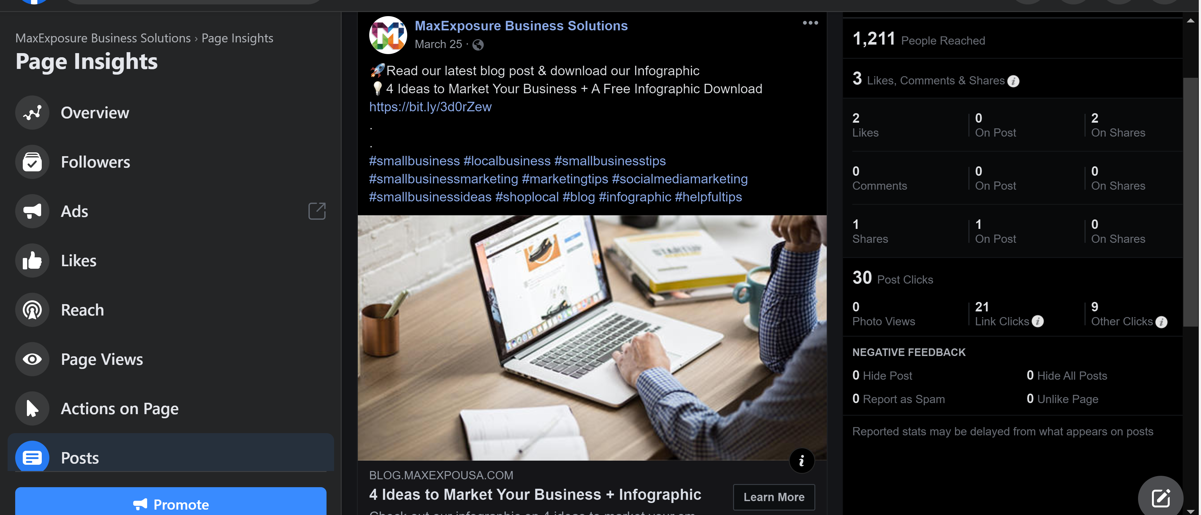Select the Likes thumbs-up icon

32,261
